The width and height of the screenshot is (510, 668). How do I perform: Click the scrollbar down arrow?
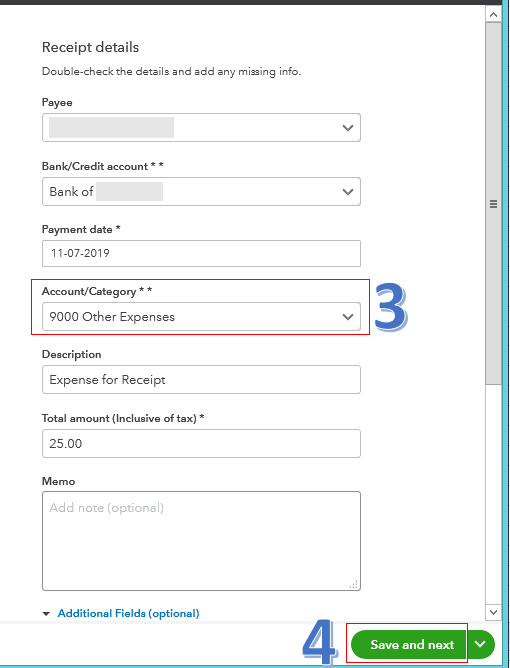(493, 613)
